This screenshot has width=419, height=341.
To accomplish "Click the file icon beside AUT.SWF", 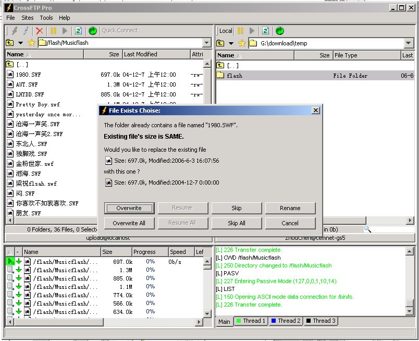I will (10, 84).
